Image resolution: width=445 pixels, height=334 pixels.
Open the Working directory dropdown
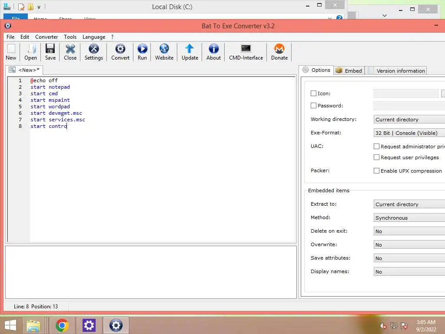point(409,120)
